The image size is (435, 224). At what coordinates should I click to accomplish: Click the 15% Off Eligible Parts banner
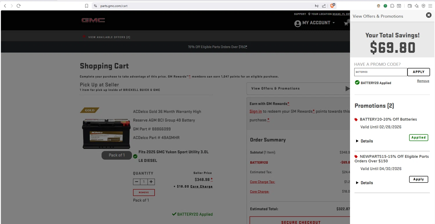coord(217,47)
